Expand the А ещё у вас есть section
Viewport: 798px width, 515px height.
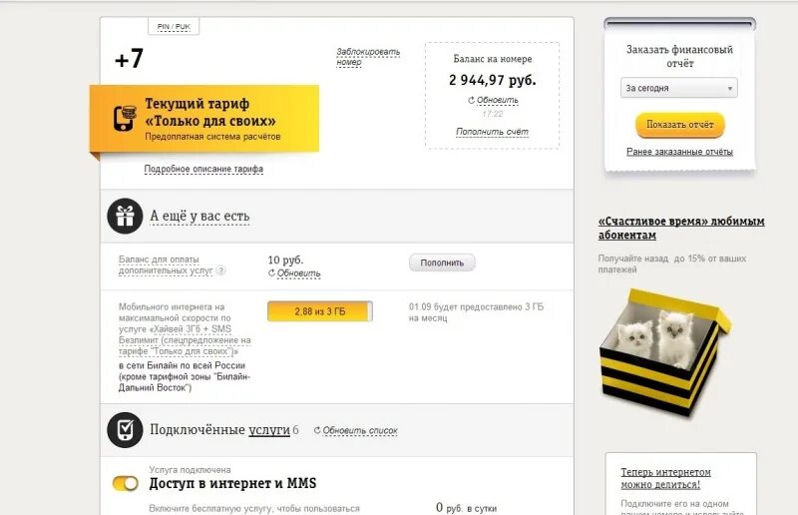[199, 216]
